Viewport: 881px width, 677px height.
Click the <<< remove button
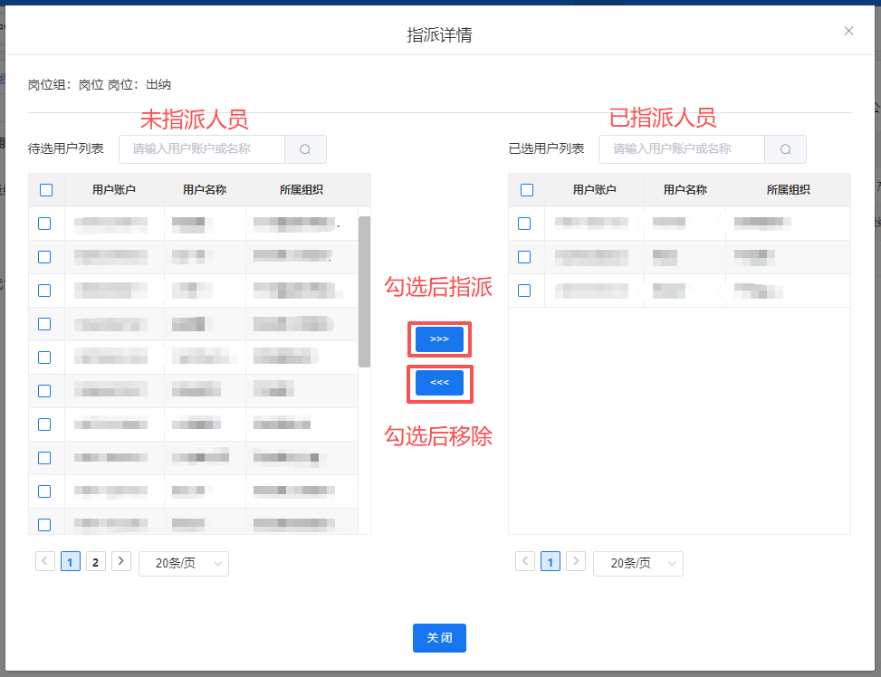439,383
